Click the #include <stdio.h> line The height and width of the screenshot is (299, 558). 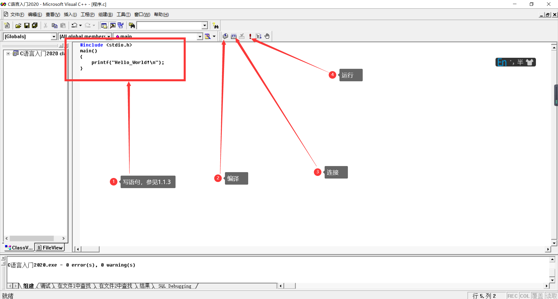coord(106,45)
